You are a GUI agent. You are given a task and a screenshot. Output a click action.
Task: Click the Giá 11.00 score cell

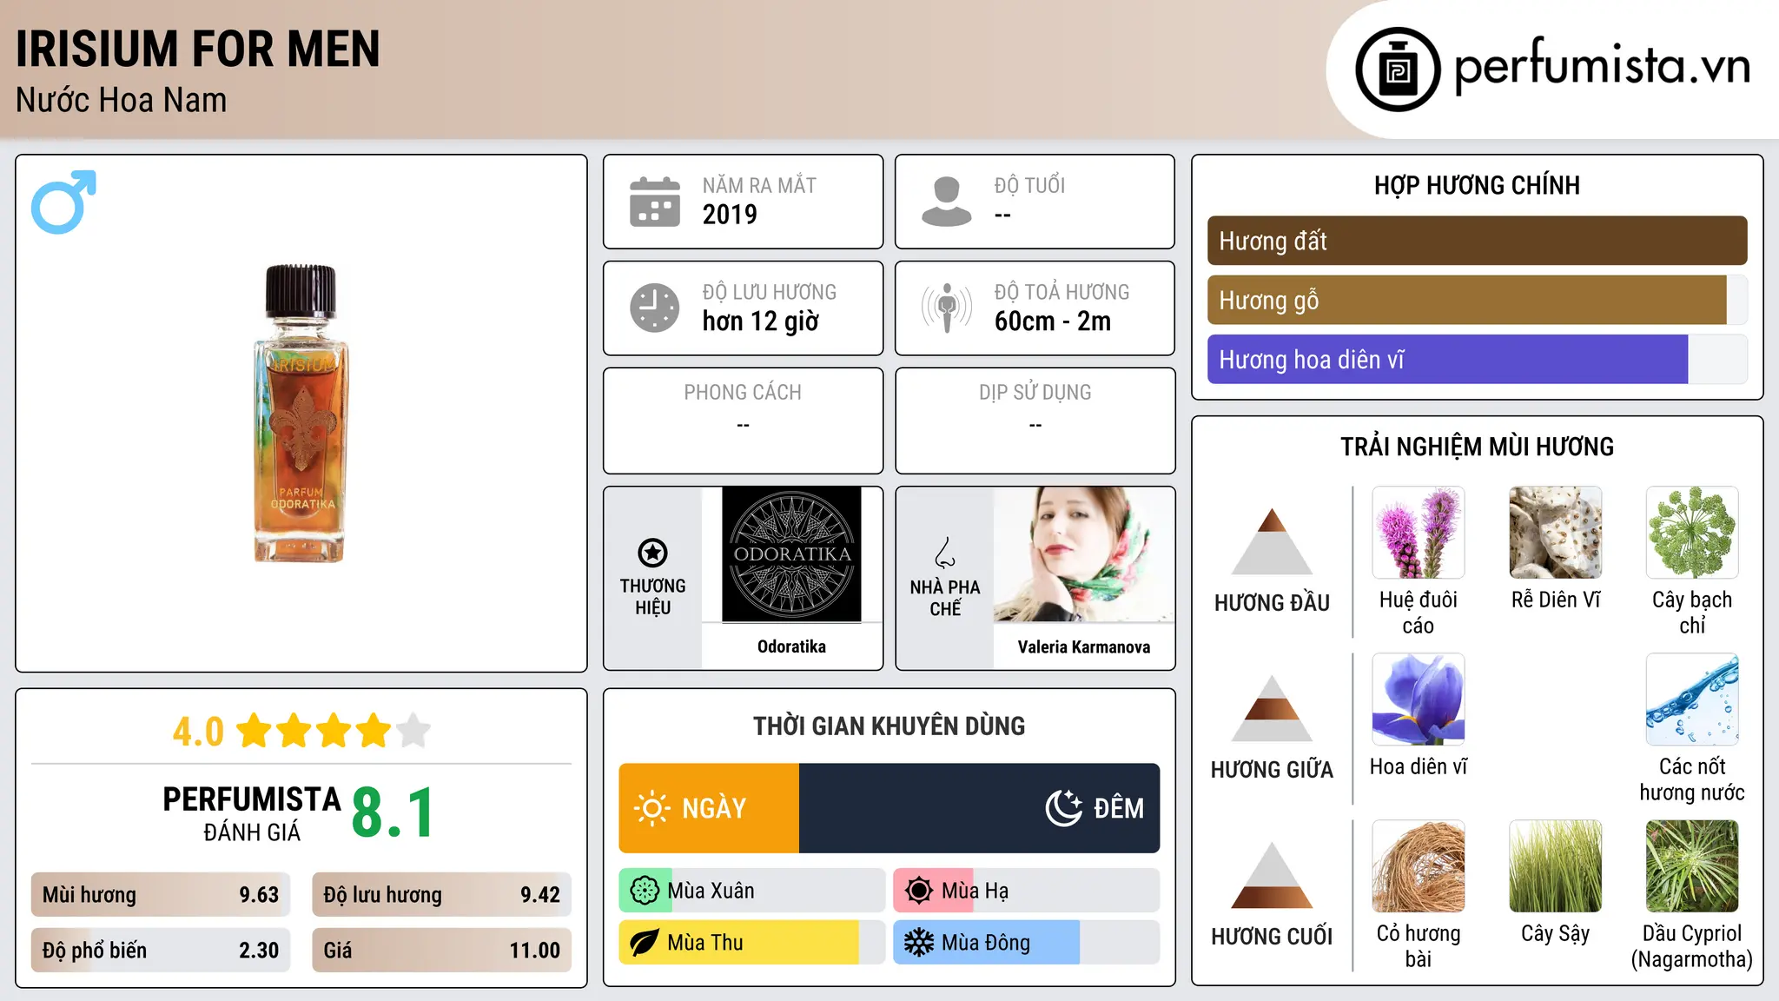click(x=441, y=951)
